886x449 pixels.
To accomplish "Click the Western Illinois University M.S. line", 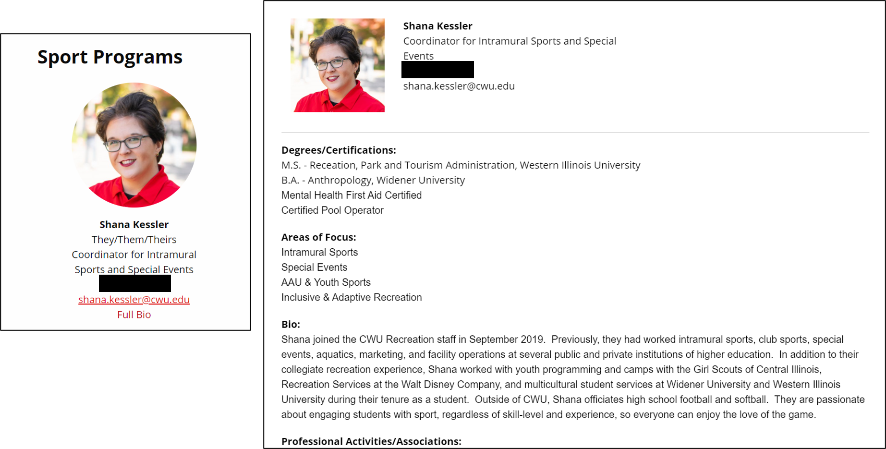I will 461,165.
